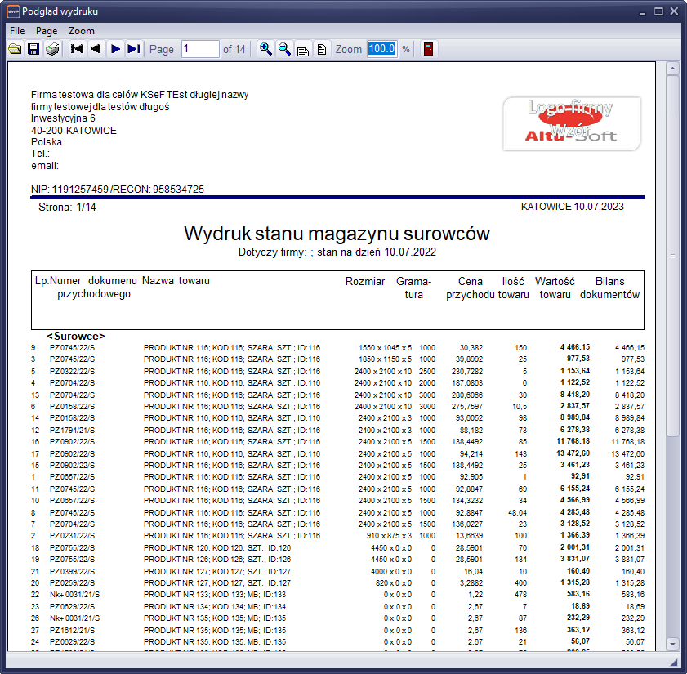Viewport: 687px width, 674px height.
Task: Zoom out with the magnifier minus icon
Action: pyautogui.click(x=284, y=49)
